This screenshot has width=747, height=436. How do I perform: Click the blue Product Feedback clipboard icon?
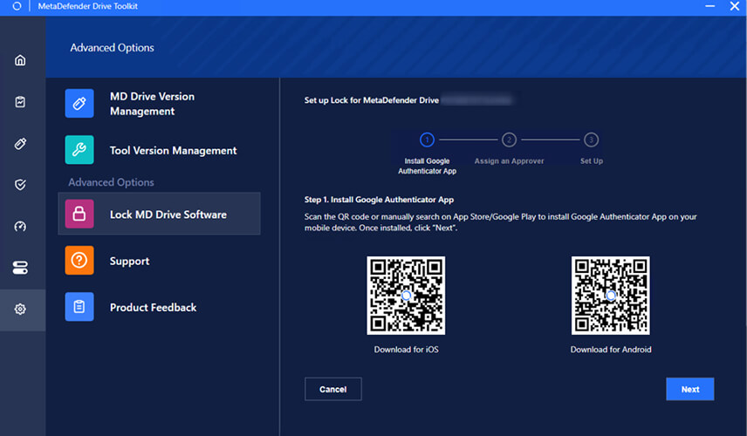point(79,307)
